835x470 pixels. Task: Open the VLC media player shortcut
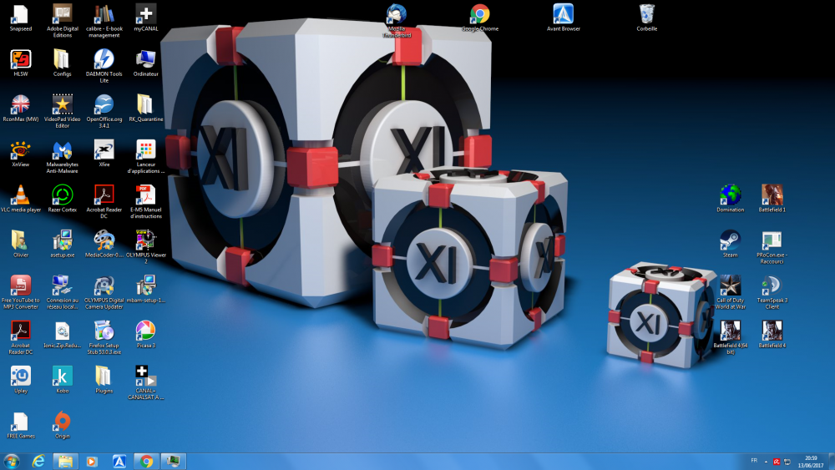coord(21,195)
